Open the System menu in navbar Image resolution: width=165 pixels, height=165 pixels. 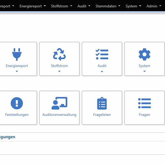point(133,6)
